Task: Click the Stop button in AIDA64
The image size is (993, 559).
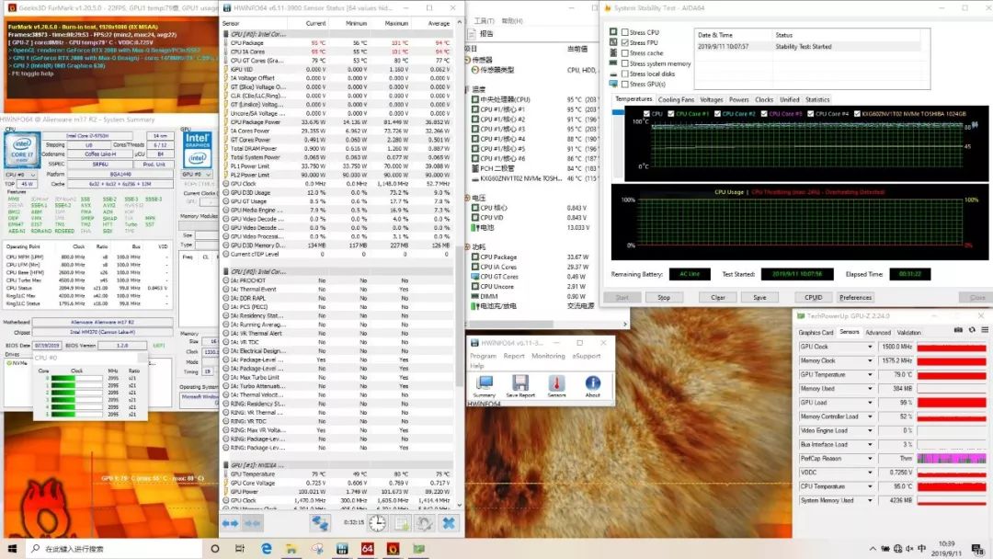Action: (x=664, y=297)
